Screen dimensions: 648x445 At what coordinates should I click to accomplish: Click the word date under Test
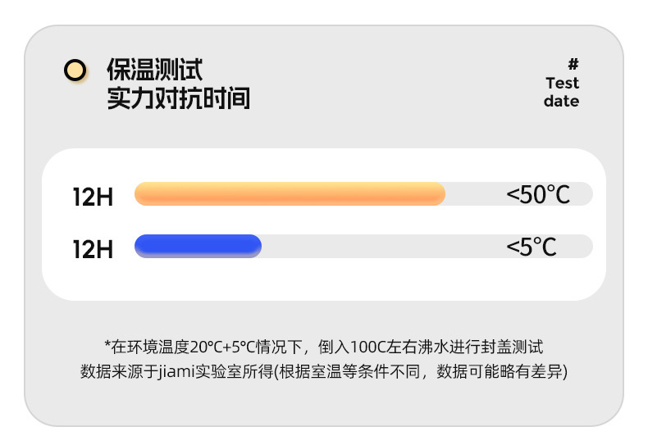(x=561, y=102)
